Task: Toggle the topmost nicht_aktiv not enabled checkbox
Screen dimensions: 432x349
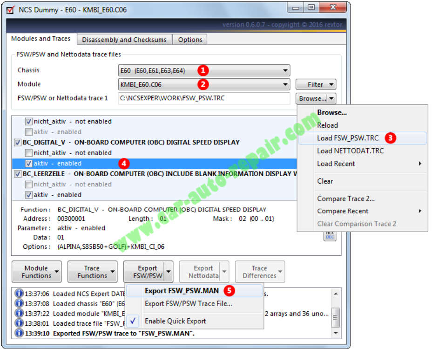Action: tap(28, 122)
